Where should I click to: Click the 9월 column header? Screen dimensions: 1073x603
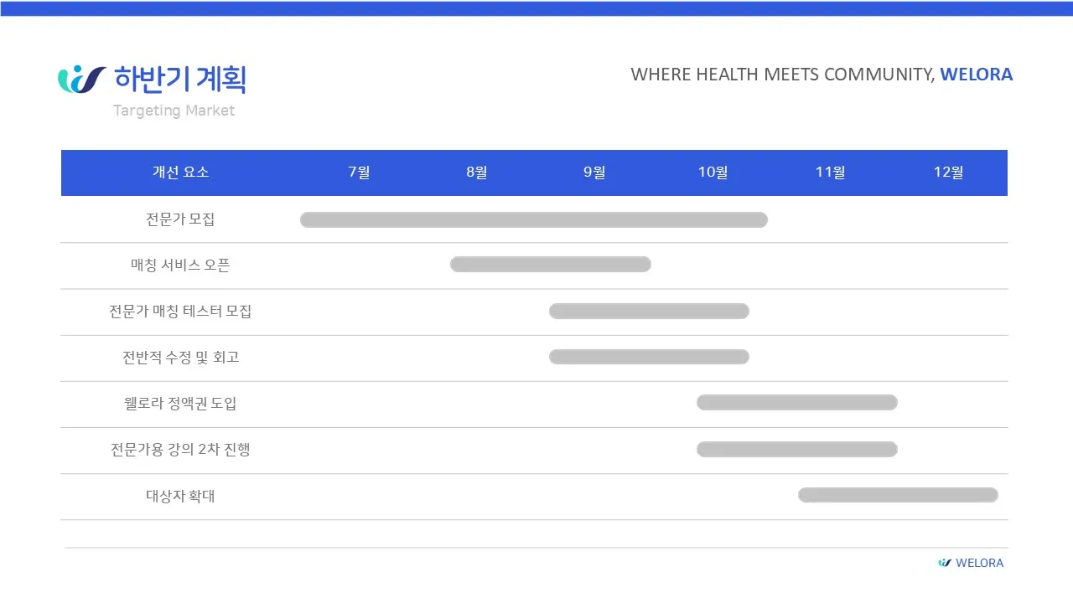pyautogui.click(x=594, y=173)
